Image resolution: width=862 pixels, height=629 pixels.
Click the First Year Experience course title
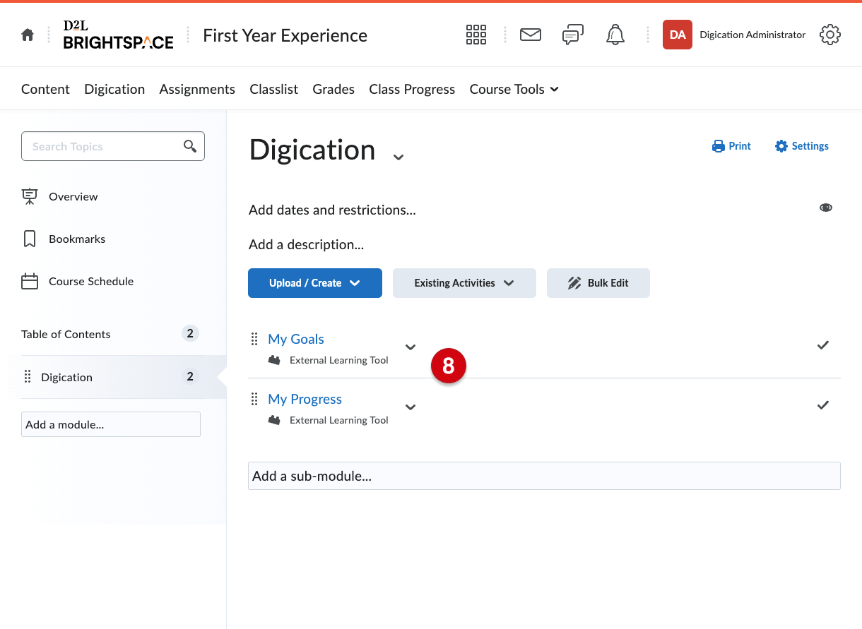tap(285, 35)
